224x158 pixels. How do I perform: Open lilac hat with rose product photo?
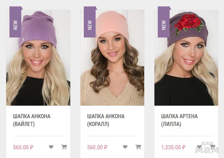point(186,58)
